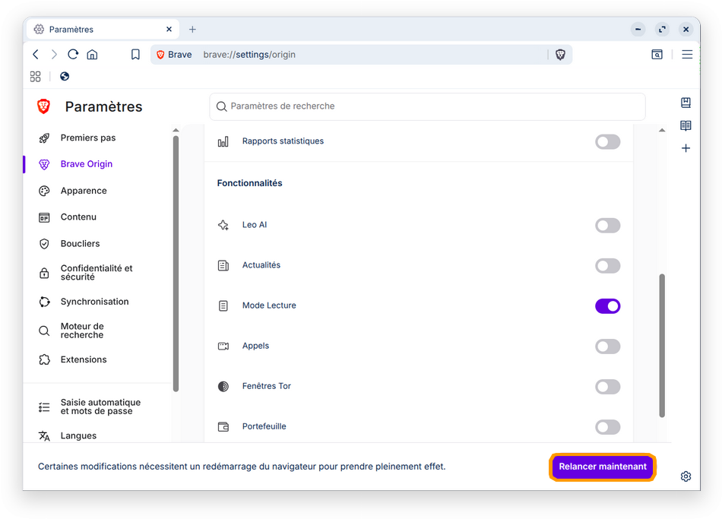Image resolution: width=722 pixels, height=519 pixels.
Task: Enable the Actualités toggle
Action: coord(607,266)
